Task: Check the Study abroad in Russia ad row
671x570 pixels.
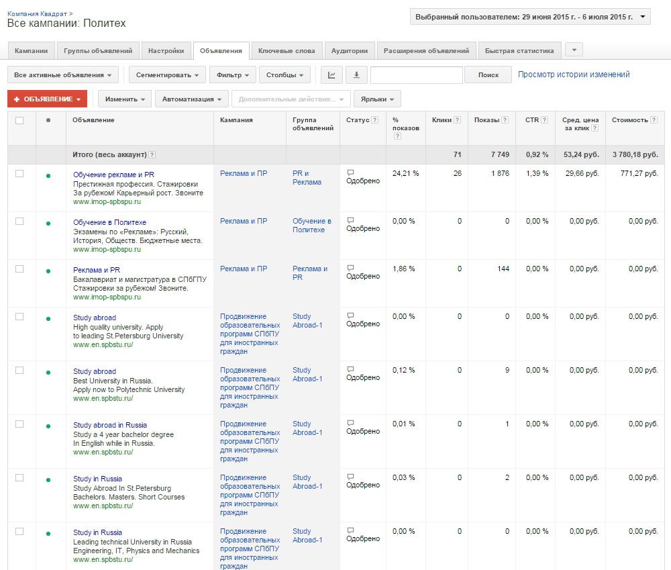Action: point(19,424)
